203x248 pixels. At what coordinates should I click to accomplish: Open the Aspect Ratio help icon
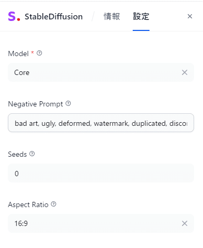pyautogui.click(x=54, y=204)
